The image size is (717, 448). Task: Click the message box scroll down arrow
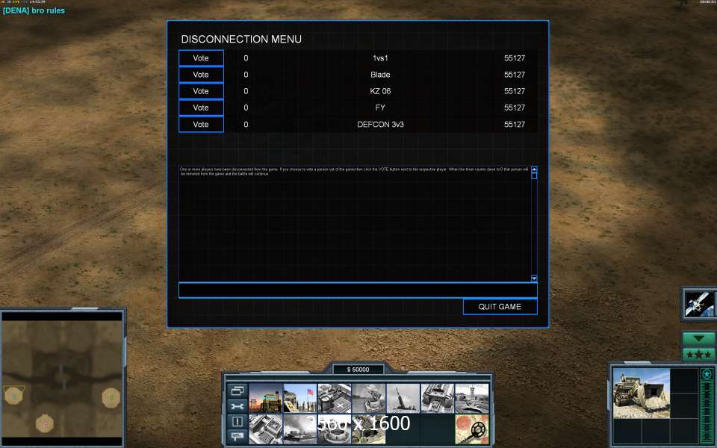534,278
